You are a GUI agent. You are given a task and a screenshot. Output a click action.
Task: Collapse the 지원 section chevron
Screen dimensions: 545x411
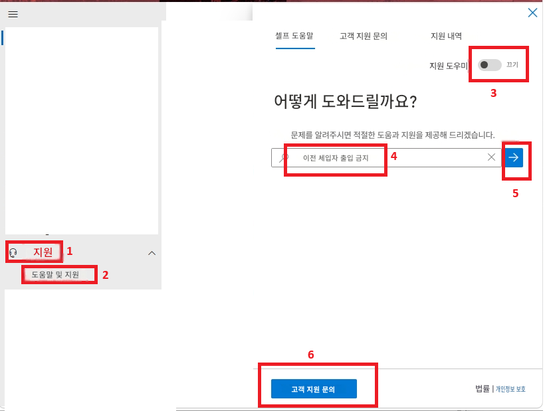152,253
